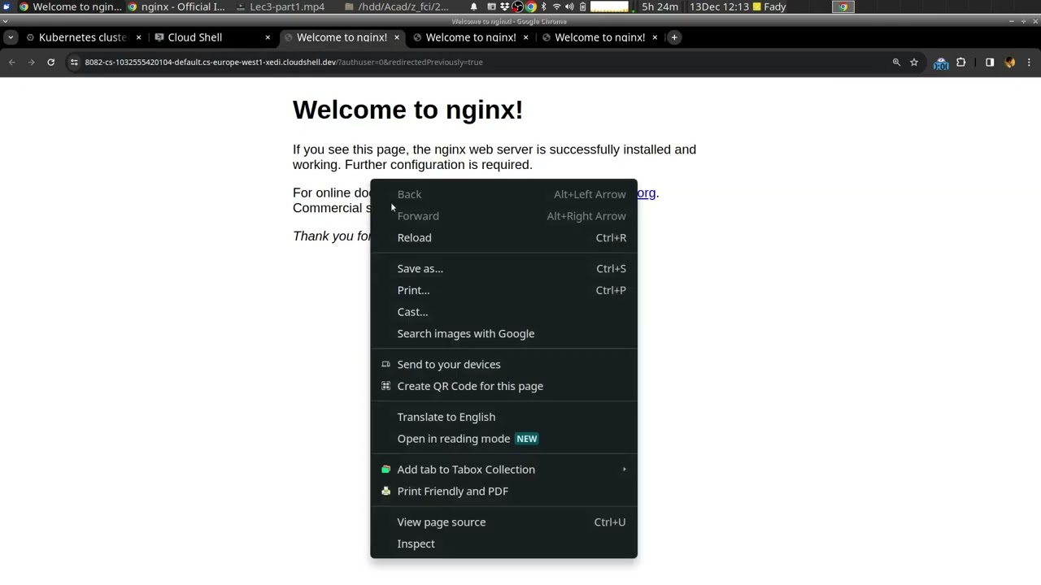
Task: Click the zoom magnifier icon in address bar
Action: point(896,62)
